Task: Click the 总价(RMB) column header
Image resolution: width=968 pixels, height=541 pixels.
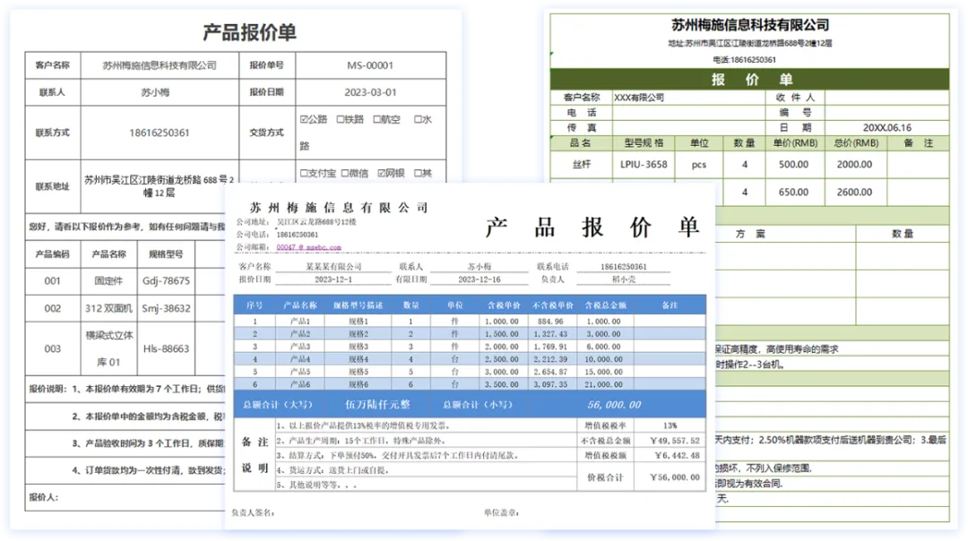Action: [856, 143]
